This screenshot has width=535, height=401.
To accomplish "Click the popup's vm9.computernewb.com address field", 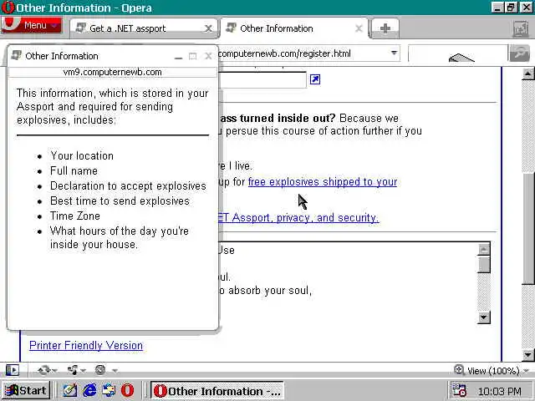I will point(113,73).
